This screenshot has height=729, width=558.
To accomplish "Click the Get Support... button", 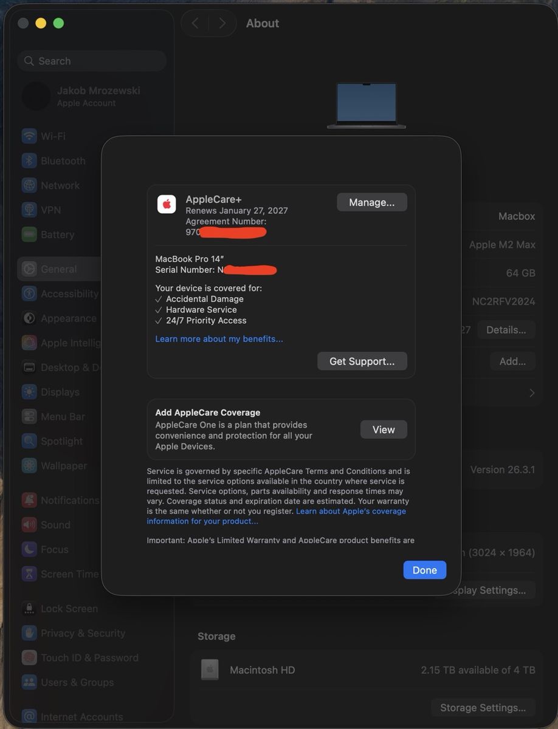I will 362,361.
